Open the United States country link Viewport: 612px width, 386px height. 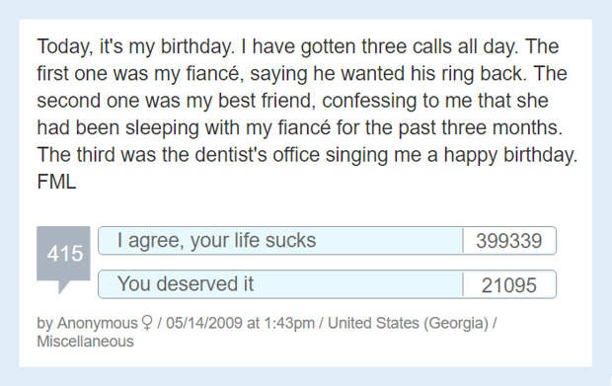373,323
